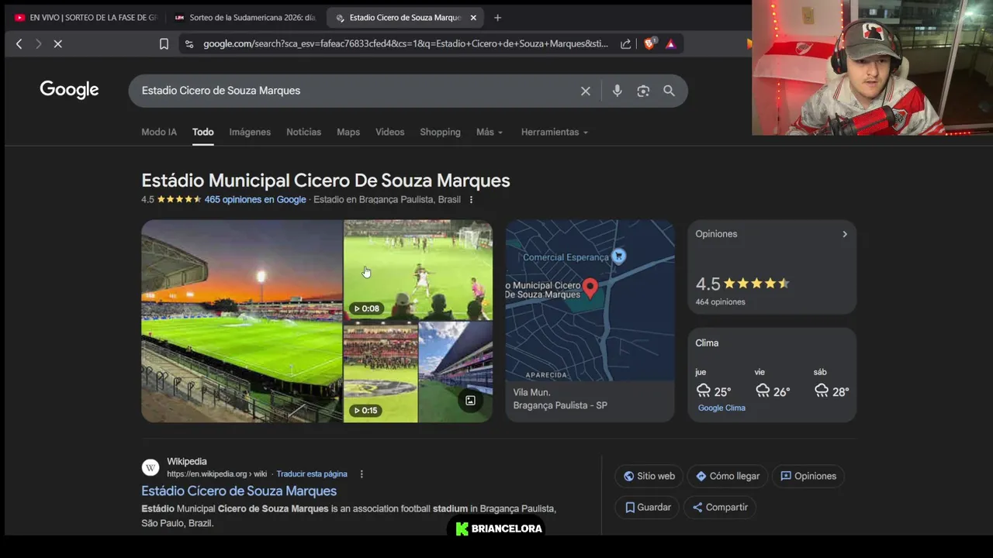Click the Guardar button
Viewport: 993px width, 558px height.
pos(648,507)
